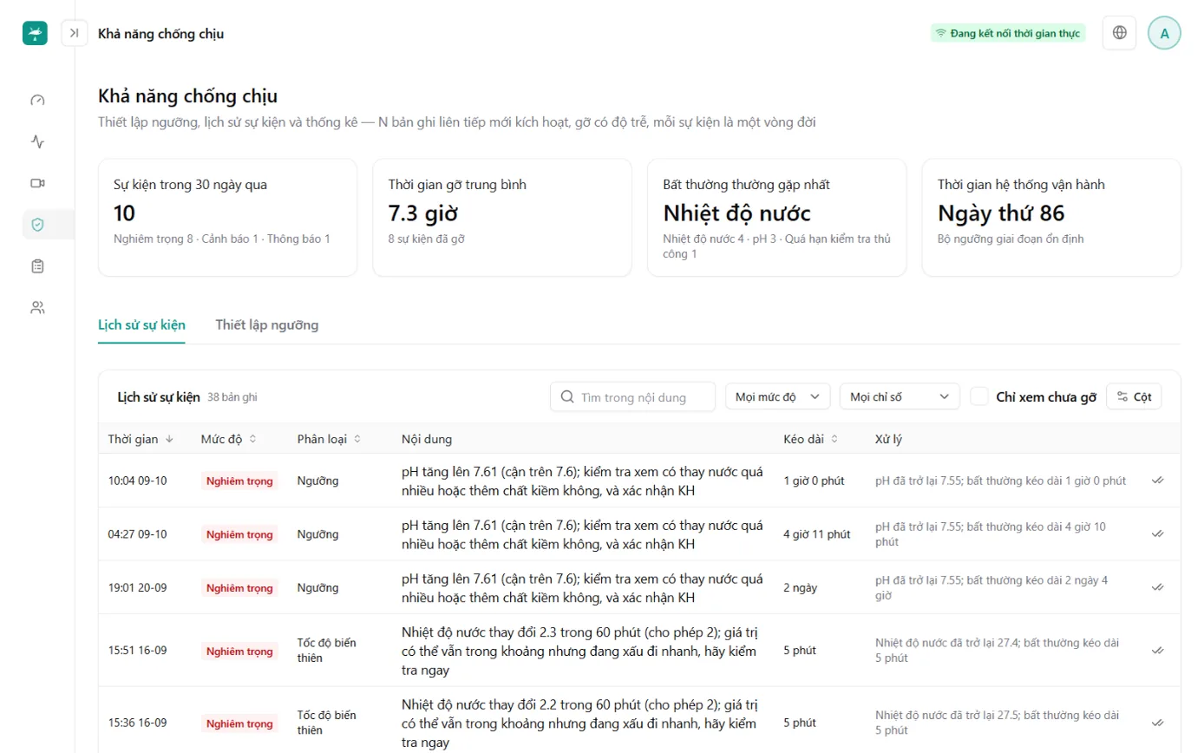Click double-check icon for 04:27 09-10 row
The width and height of the screenshot is (1204, 753).
tap(1157, 534)
